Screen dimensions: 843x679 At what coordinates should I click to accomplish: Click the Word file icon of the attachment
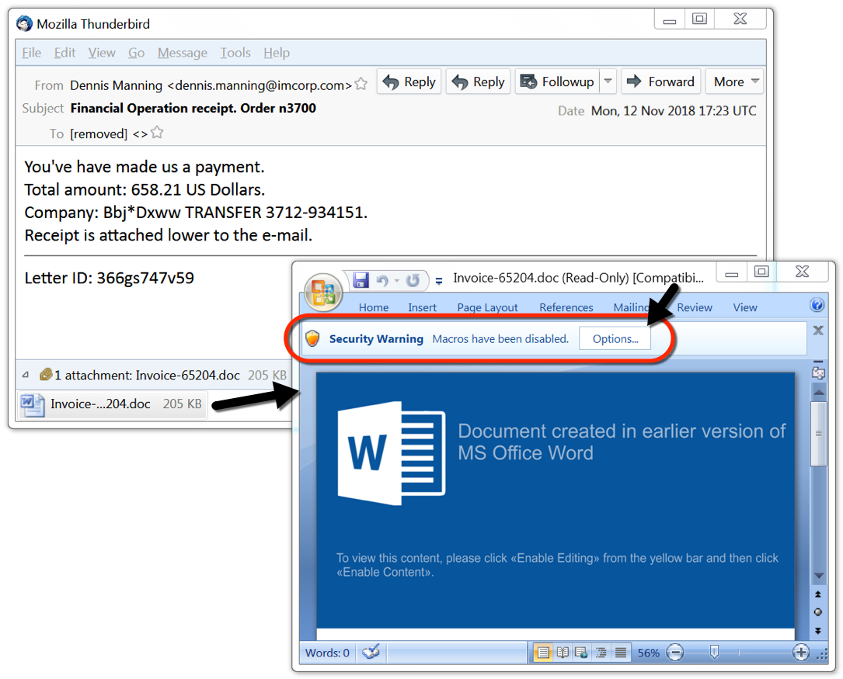(33, 404)
